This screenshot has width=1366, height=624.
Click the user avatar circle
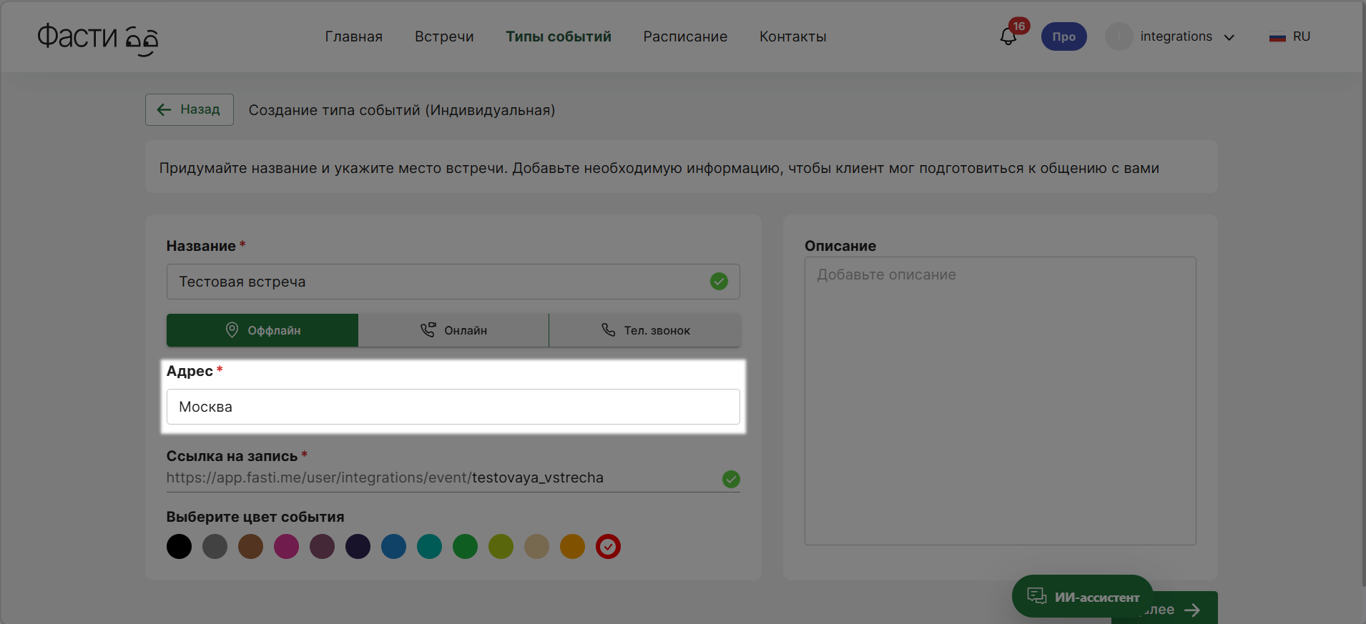[x=1119, y=36]
